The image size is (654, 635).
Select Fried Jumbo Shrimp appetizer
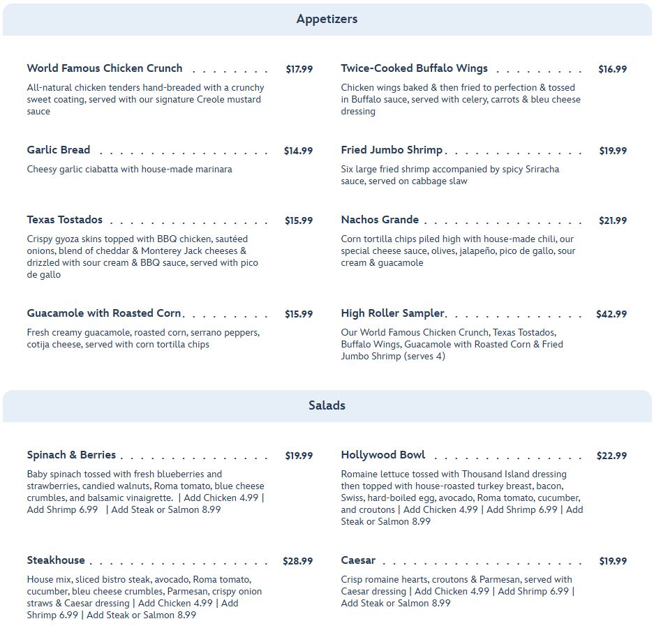(x=392, y=150)
